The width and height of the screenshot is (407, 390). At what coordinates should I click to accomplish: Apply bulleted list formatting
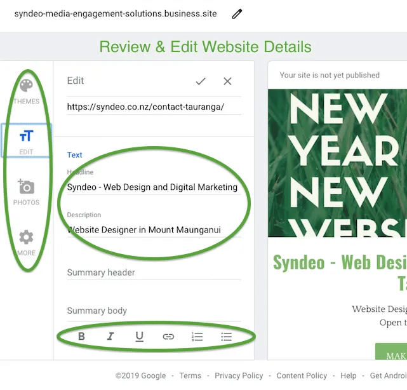point(226,337)
